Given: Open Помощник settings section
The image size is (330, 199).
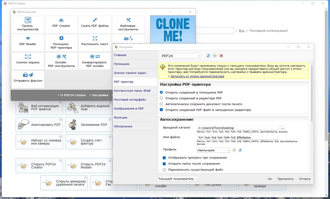Looking at the screenshot, I should tap(135, 64).
